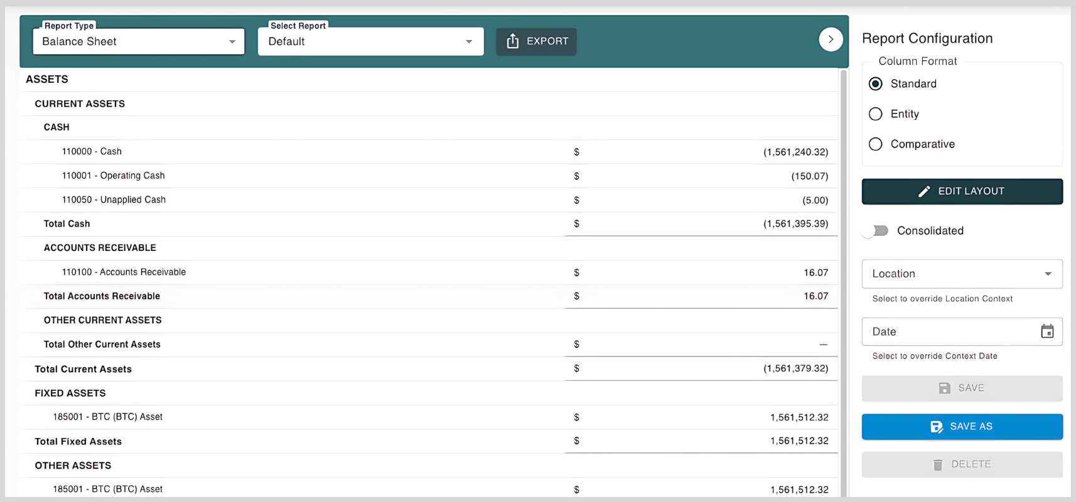Collapse the panel with the right chevron
Screen dimensions: 1076x502
click(x=831, y=40)
